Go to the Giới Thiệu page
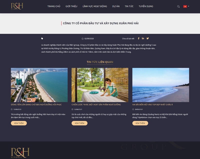The width and height of the screenshot is (200, 159). [71, 6]
